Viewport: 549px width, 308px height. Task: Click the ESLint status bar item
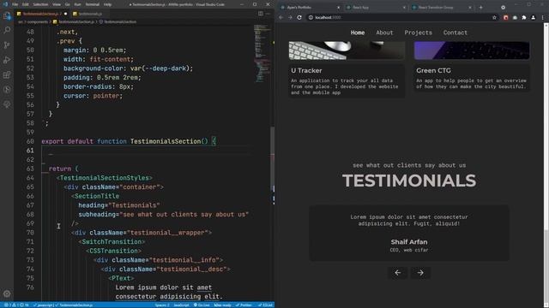click(x=265, y=305)
